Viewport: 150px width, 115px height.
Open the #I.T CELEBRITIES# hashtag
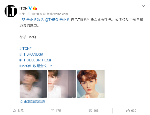coord(35,60)
